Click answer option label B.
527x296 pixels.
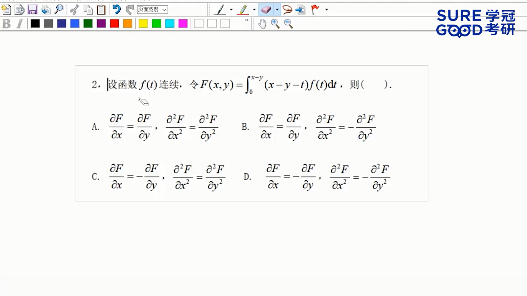pyautogui.click(x=245, y=127)
